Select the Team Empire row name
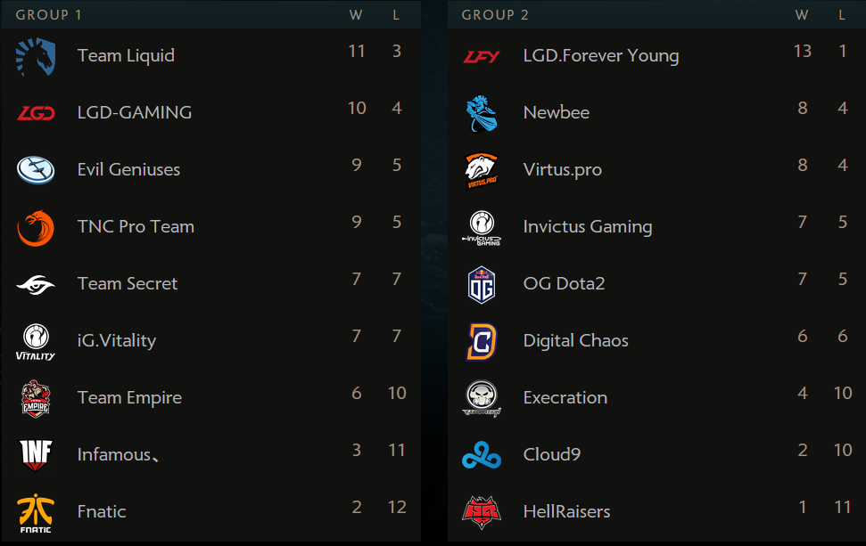This screenshot has height=546, width=866. (x=129, y=397)
